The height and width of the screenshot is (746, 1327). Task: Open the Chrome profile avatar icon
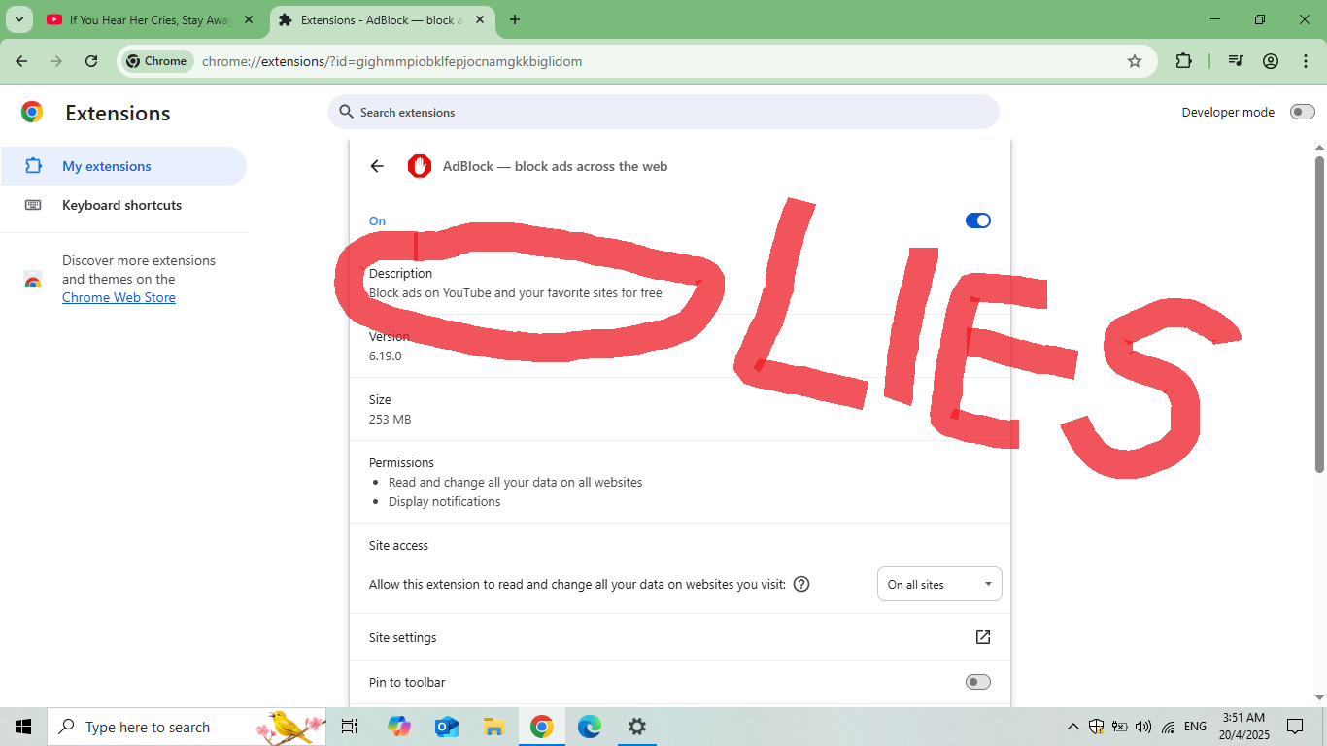click(1271, 61)
